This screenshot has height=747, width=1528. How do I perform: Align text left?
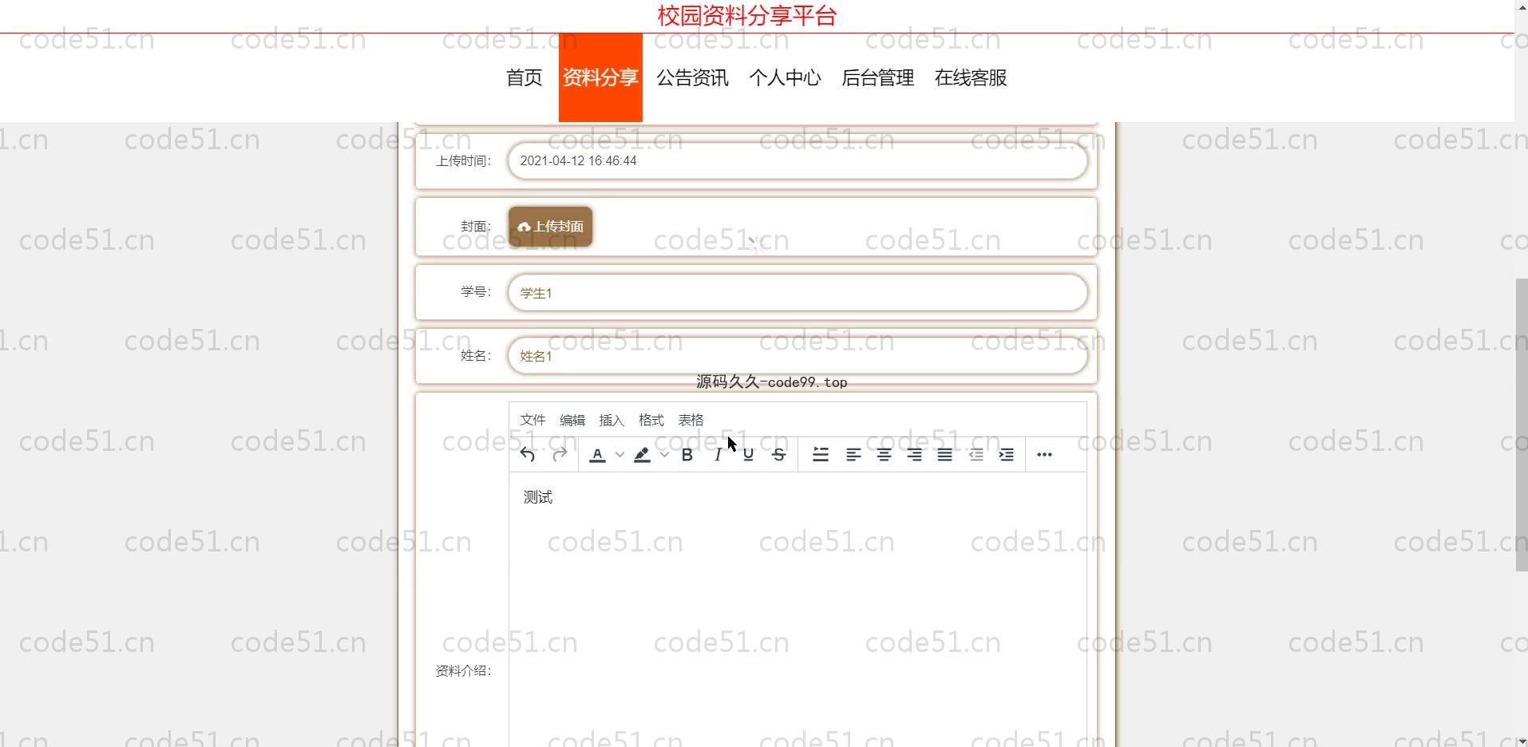[853, 455]
